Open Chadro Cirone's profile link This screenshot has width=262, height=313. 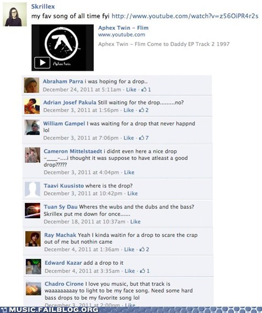64,284
